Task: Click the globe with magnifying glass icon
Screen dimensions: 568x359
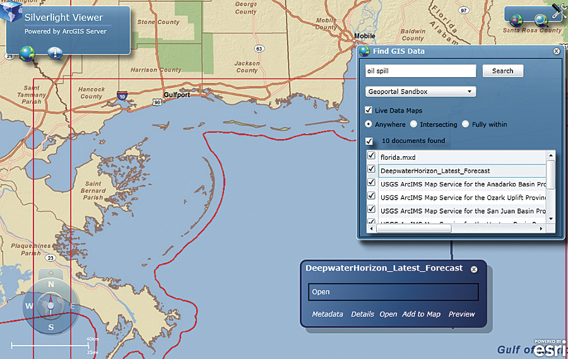Action: pyautogui.click(x=541, y=20)
